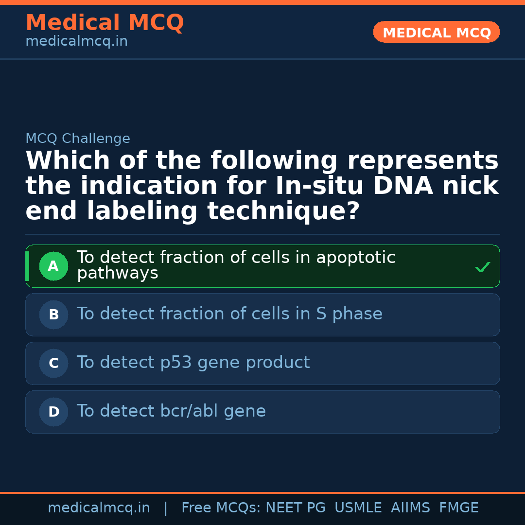Select the B letter circle

53,315
